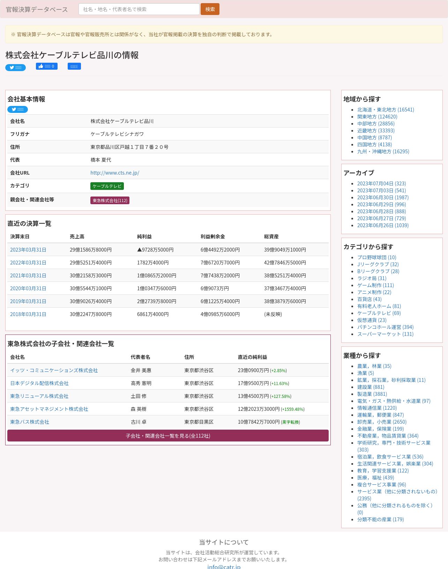Viewport: 448px width, 569px height.
Task: Open the 2022年03月31日 settlement link
Action: tap(28, 263)
